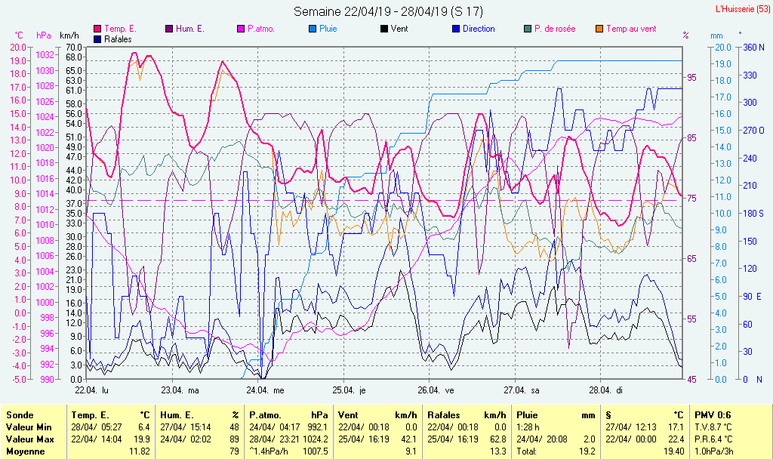Click the "Hum. E." legend label

189,29
